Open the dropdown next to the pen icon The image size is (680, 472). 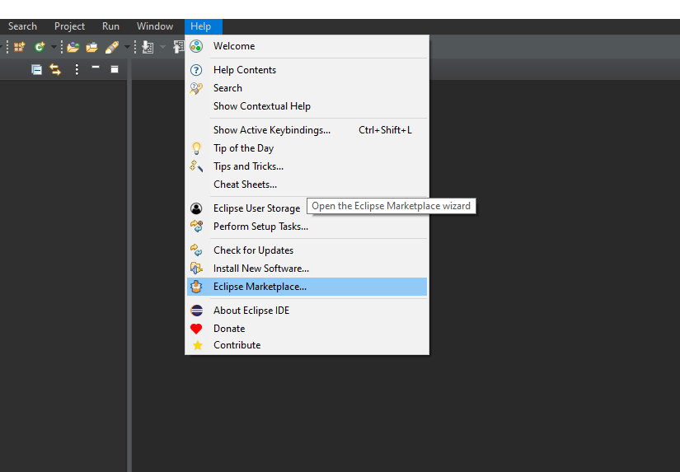coord(127,47)
